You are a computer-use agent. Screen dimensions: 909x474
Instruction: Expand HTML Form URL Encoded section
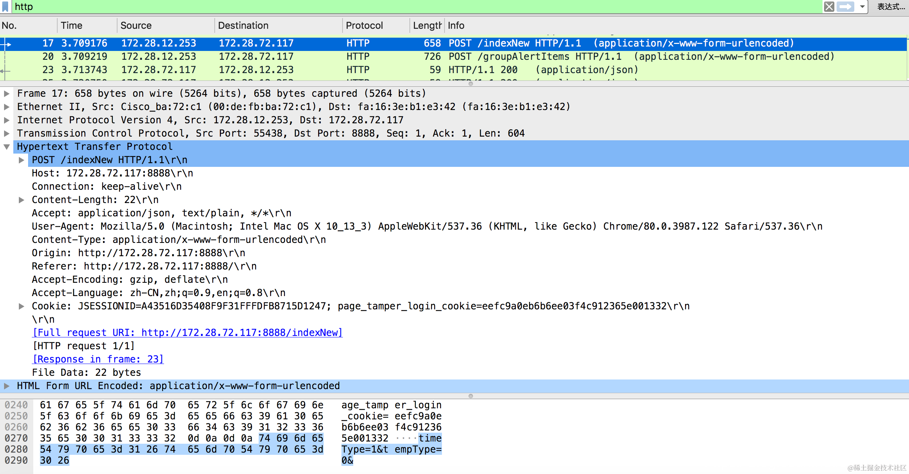tap(7, 386)
